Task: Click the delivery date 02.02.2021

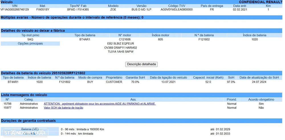Action: coord(240,10)
